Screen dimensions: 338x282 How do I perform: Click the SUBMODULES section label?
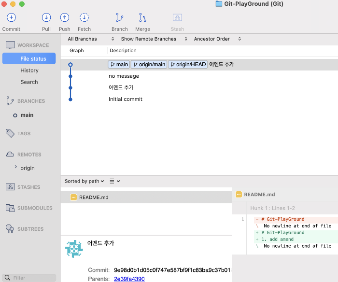pyautogui.click(x=35, y=208)
